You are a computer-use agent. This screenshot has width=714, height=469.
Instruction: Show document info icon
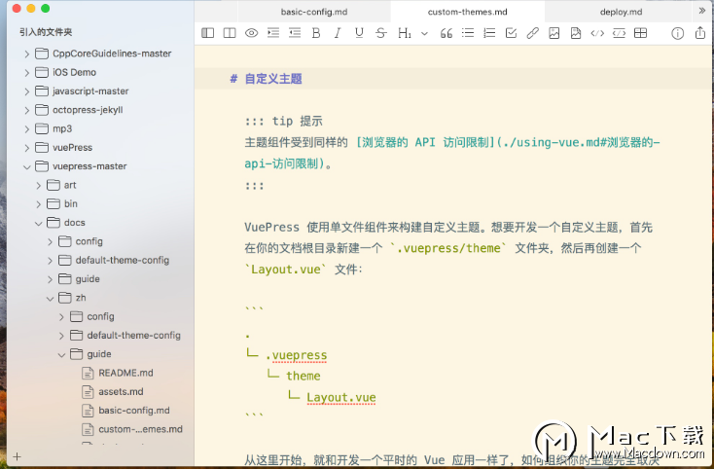pos(678,33)
